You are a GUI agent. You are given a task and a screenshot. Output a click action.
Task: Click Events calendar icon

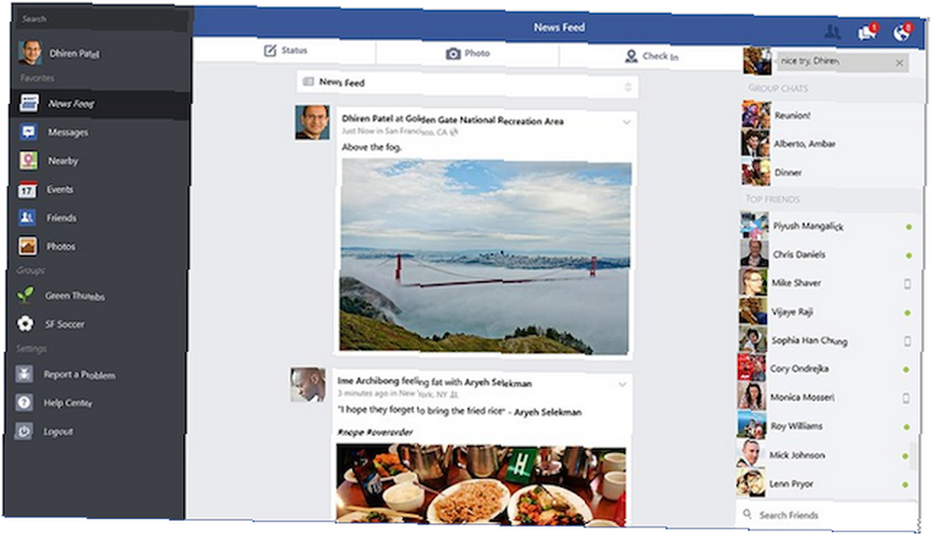tap(27, 189)
